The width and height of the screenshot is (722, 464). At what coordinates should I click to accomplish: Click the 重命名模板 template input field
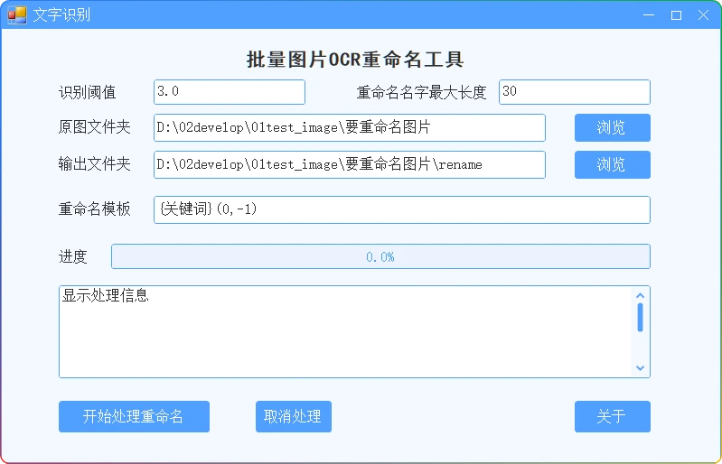click(402, 209)
